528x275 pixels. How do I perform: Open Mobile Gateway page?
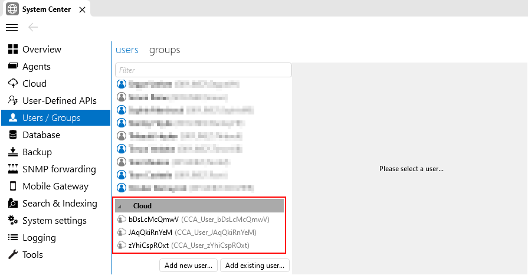55,186
